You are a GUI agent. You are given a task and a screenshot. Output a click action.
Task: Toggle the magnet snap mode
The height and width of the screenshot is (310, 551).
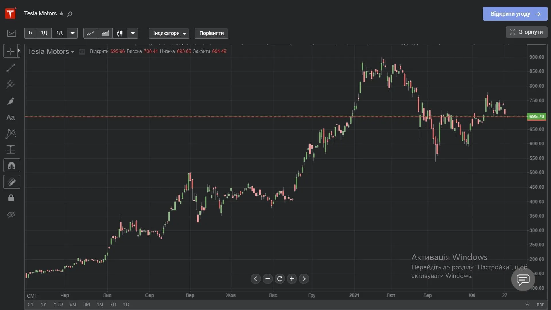(12, 166)
